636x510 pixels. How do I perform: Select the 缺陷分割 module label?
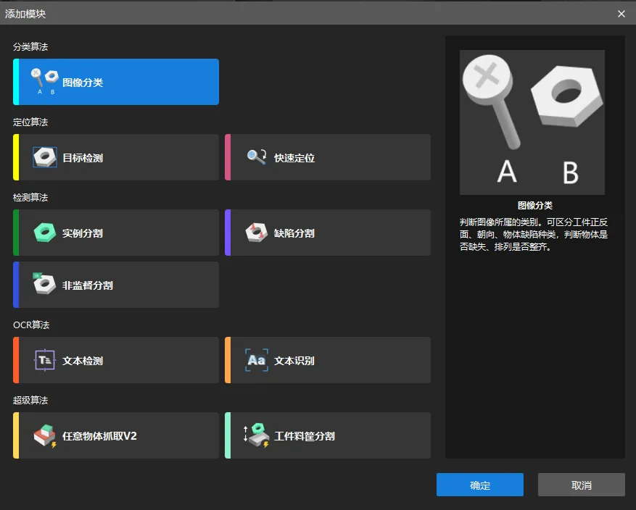tap(294, 233)
